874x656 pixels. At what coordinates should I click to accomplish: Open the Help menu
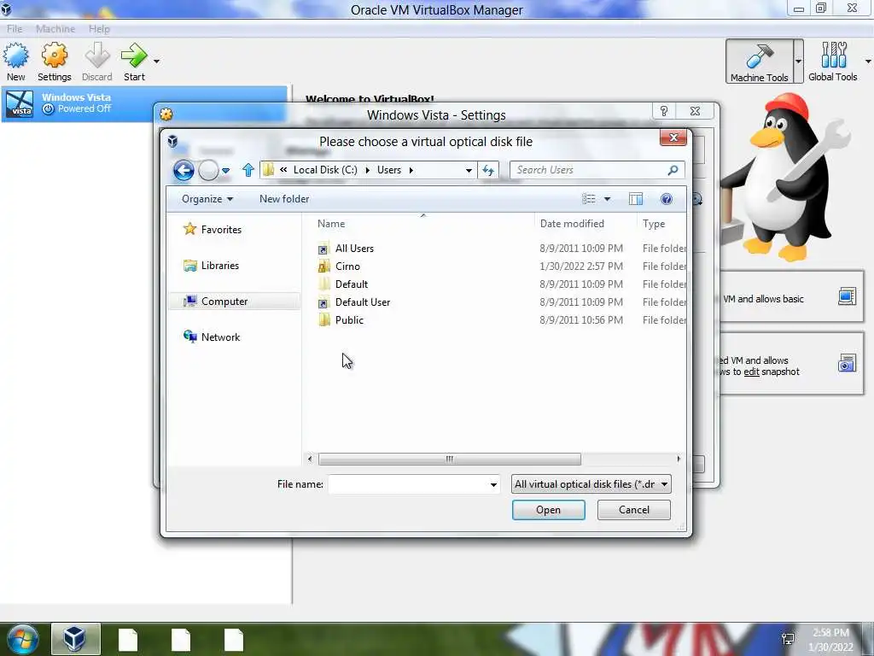click(x=99, y=28)
